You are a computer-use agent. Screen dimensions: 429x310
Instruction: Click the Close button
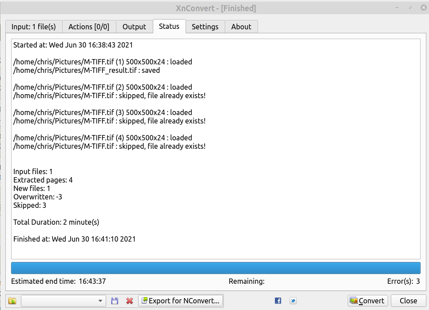click(409, 301)
